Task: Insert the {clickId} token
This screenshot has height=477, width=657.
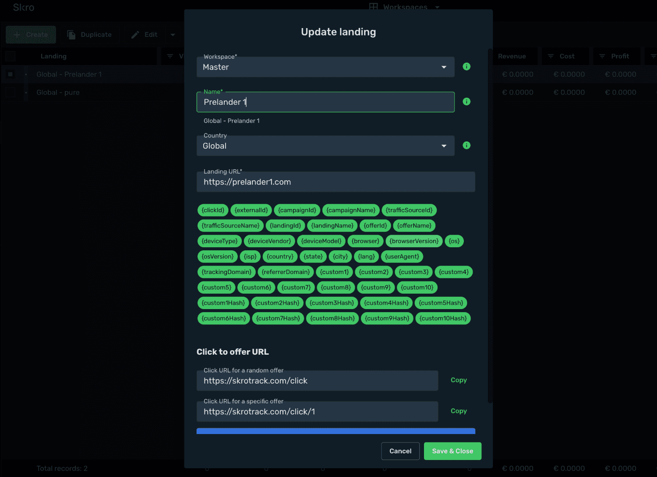Action: click(213, 210)
